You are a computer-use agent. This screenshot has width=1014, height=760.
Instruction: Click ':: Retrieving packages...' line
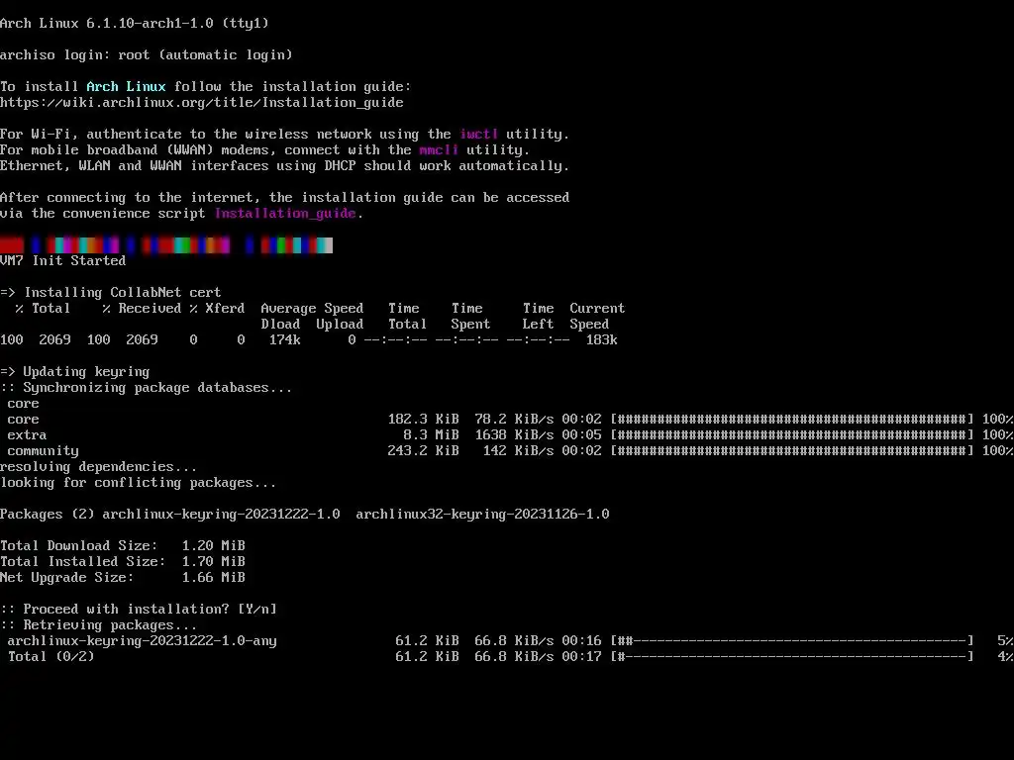99,625
